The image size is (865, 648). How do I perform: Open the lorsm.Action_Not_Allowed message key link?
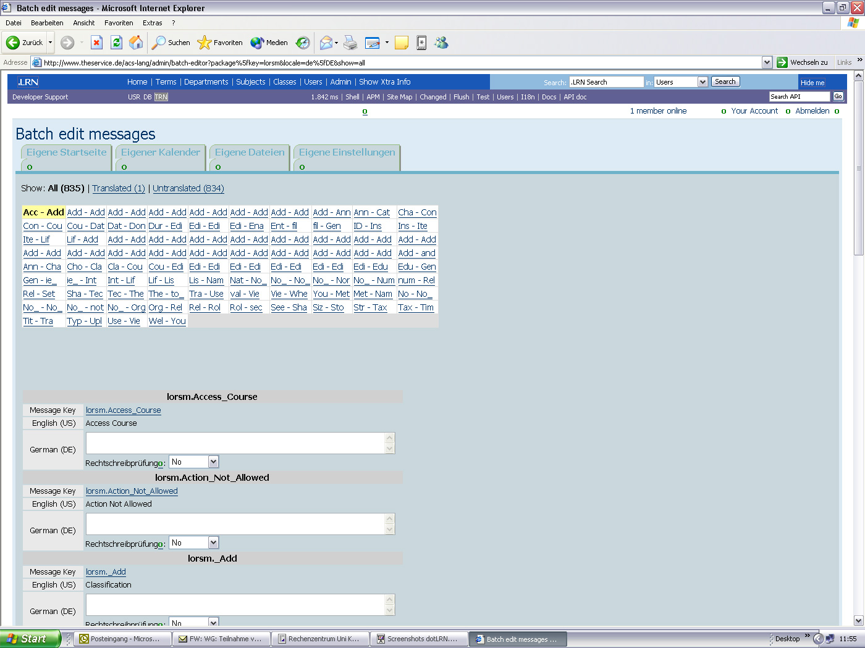(x=132, y=491)
